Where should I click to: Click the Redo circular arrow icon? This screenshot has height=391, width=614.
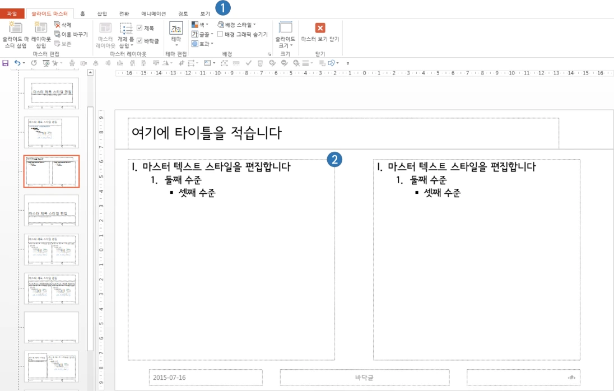34,63
